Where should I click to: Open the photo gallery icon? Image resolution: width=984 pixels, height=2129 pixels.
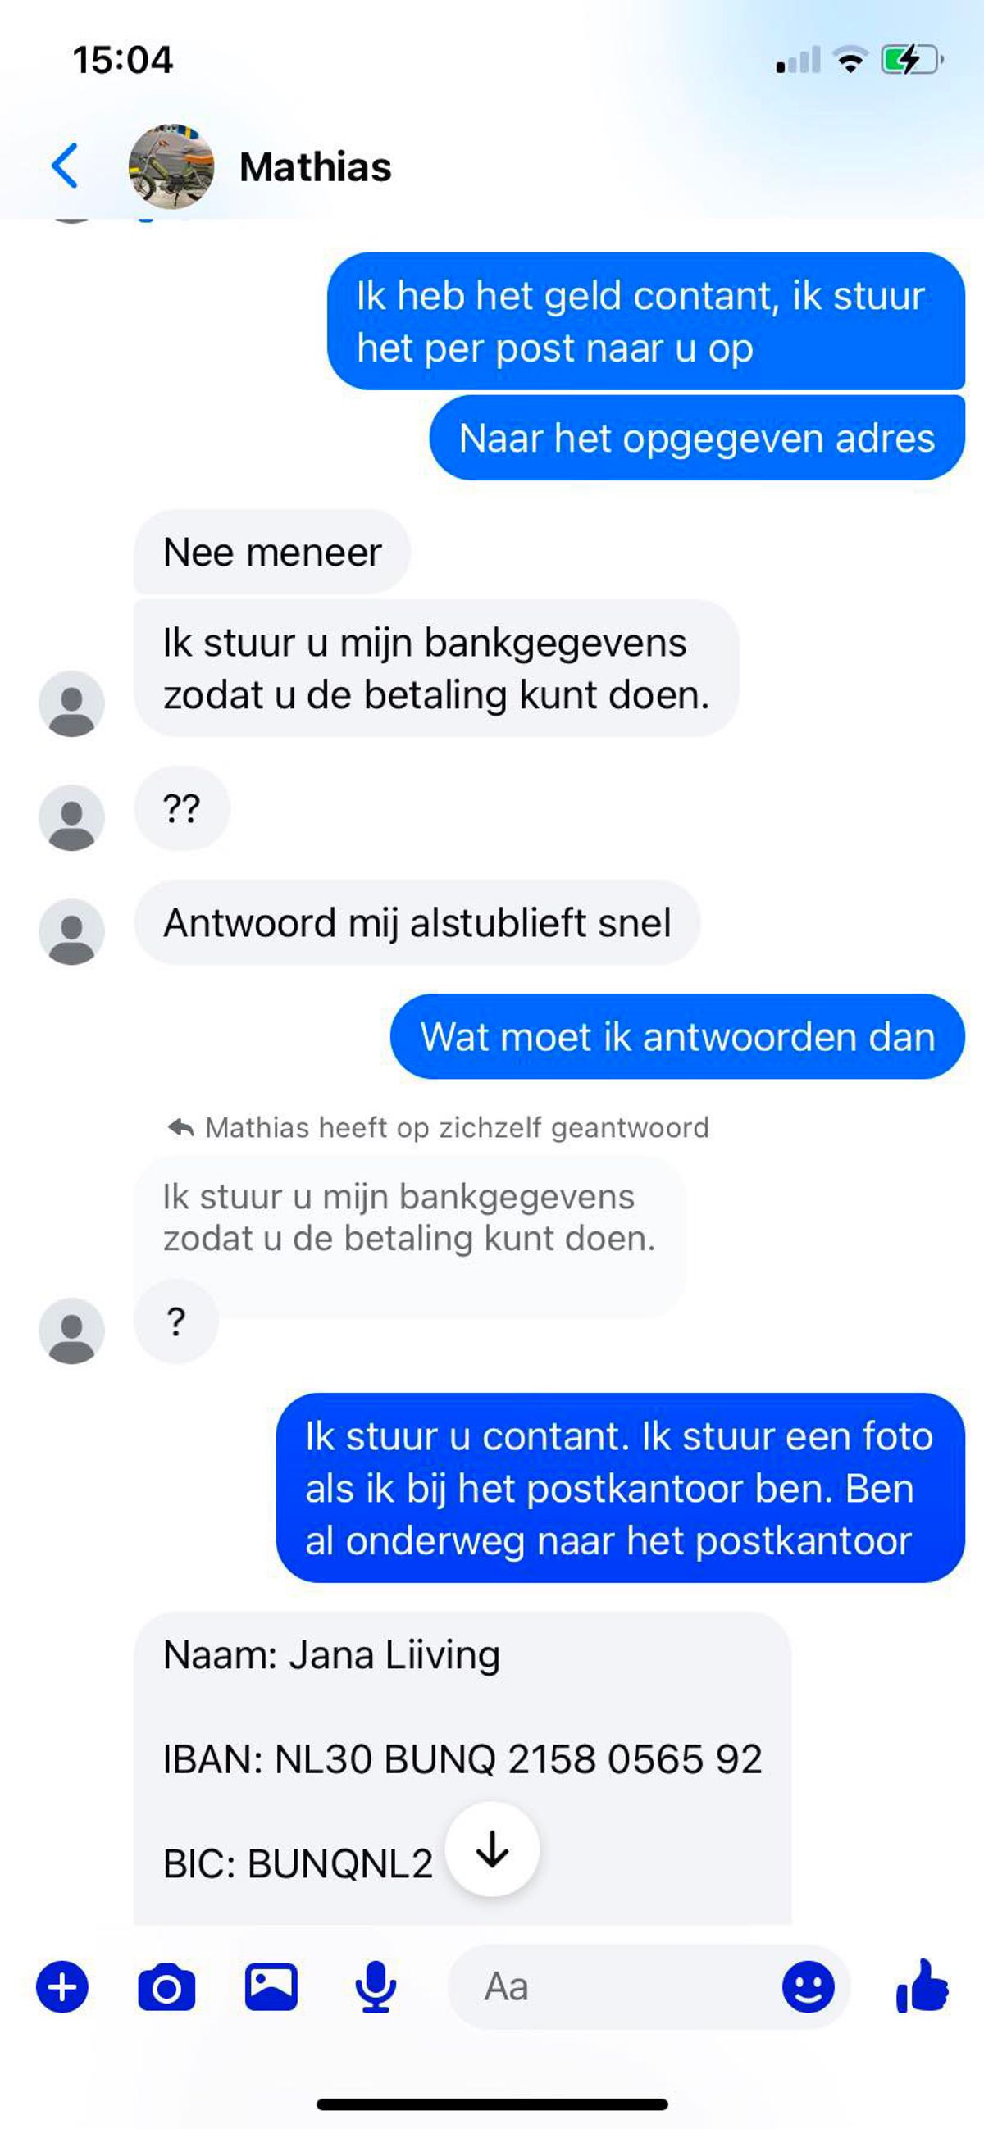271,1986
